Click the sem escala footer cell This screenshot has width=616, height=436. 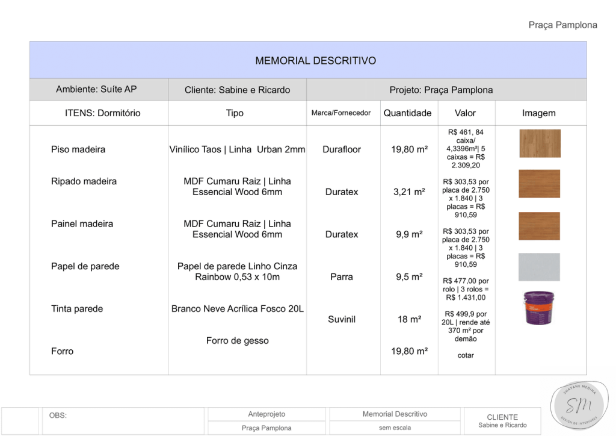pyautogui.click(x=395, y=428)
